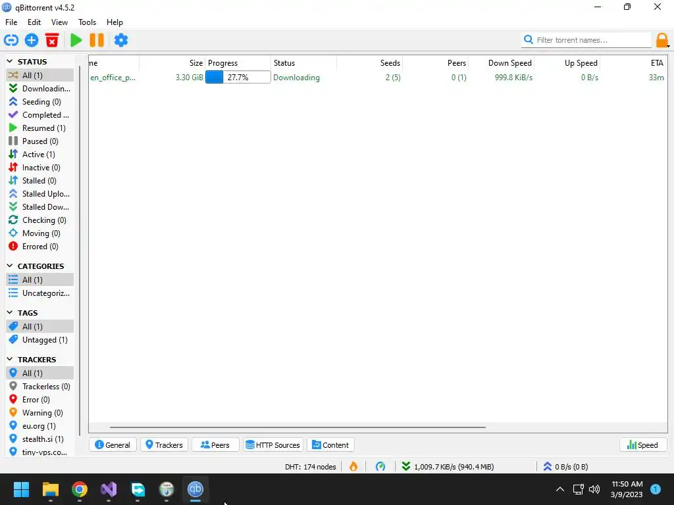Open the View menu
This screenshot has height=505, width=674.
tap(59, 22)
